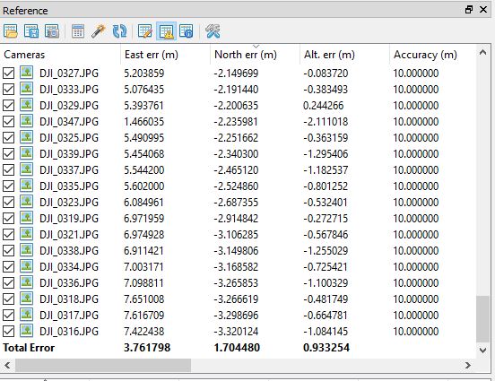Click the horizontal scrollbar right arrow
The height and width of the screenshot is (381, 495).
point(468,365)
